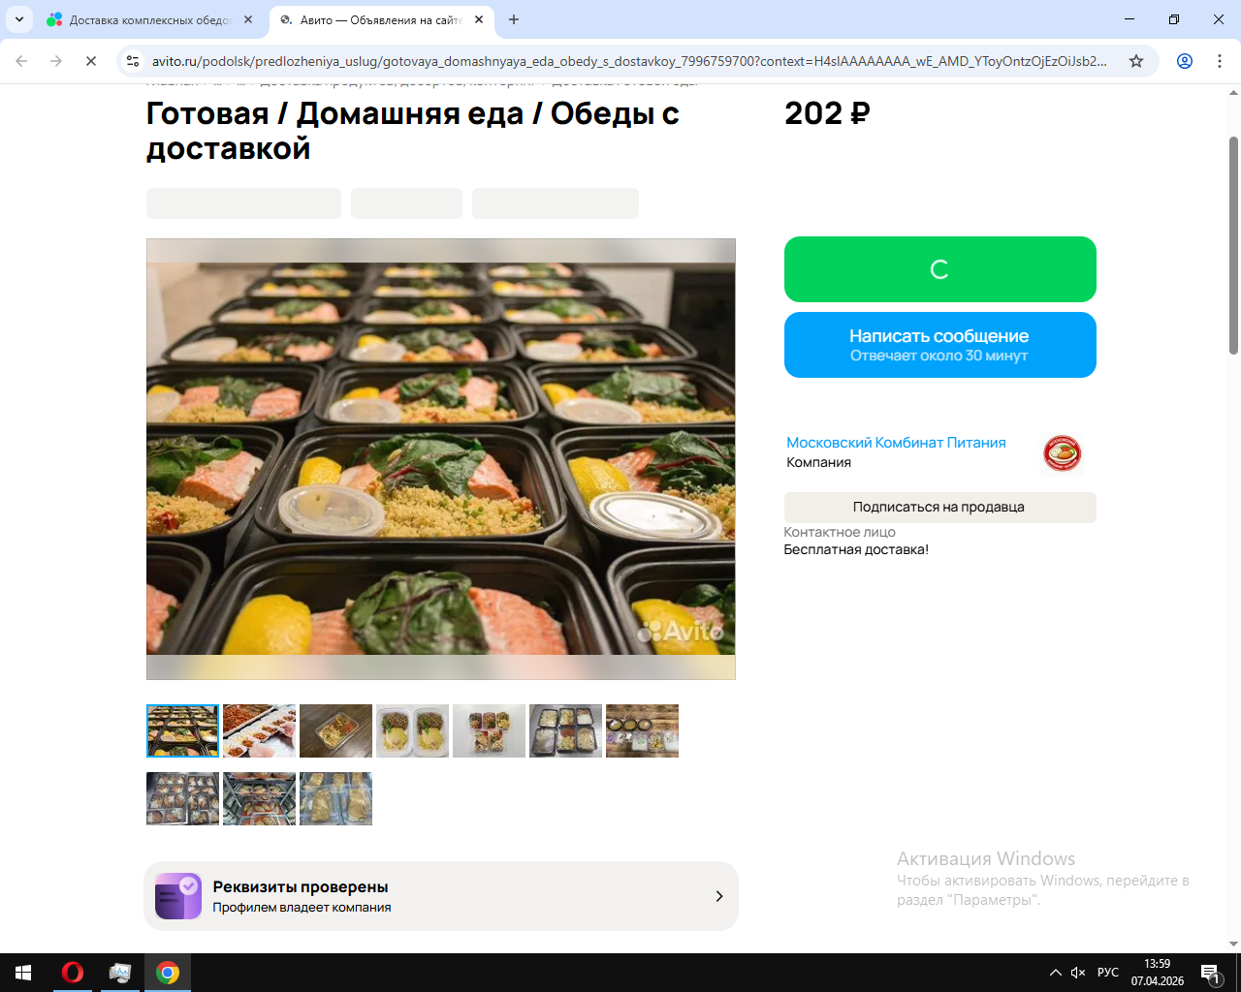1241x992 pixels.
Task: Select the thumbnail with two white buckwheat containers
Action: click(412, 730)
